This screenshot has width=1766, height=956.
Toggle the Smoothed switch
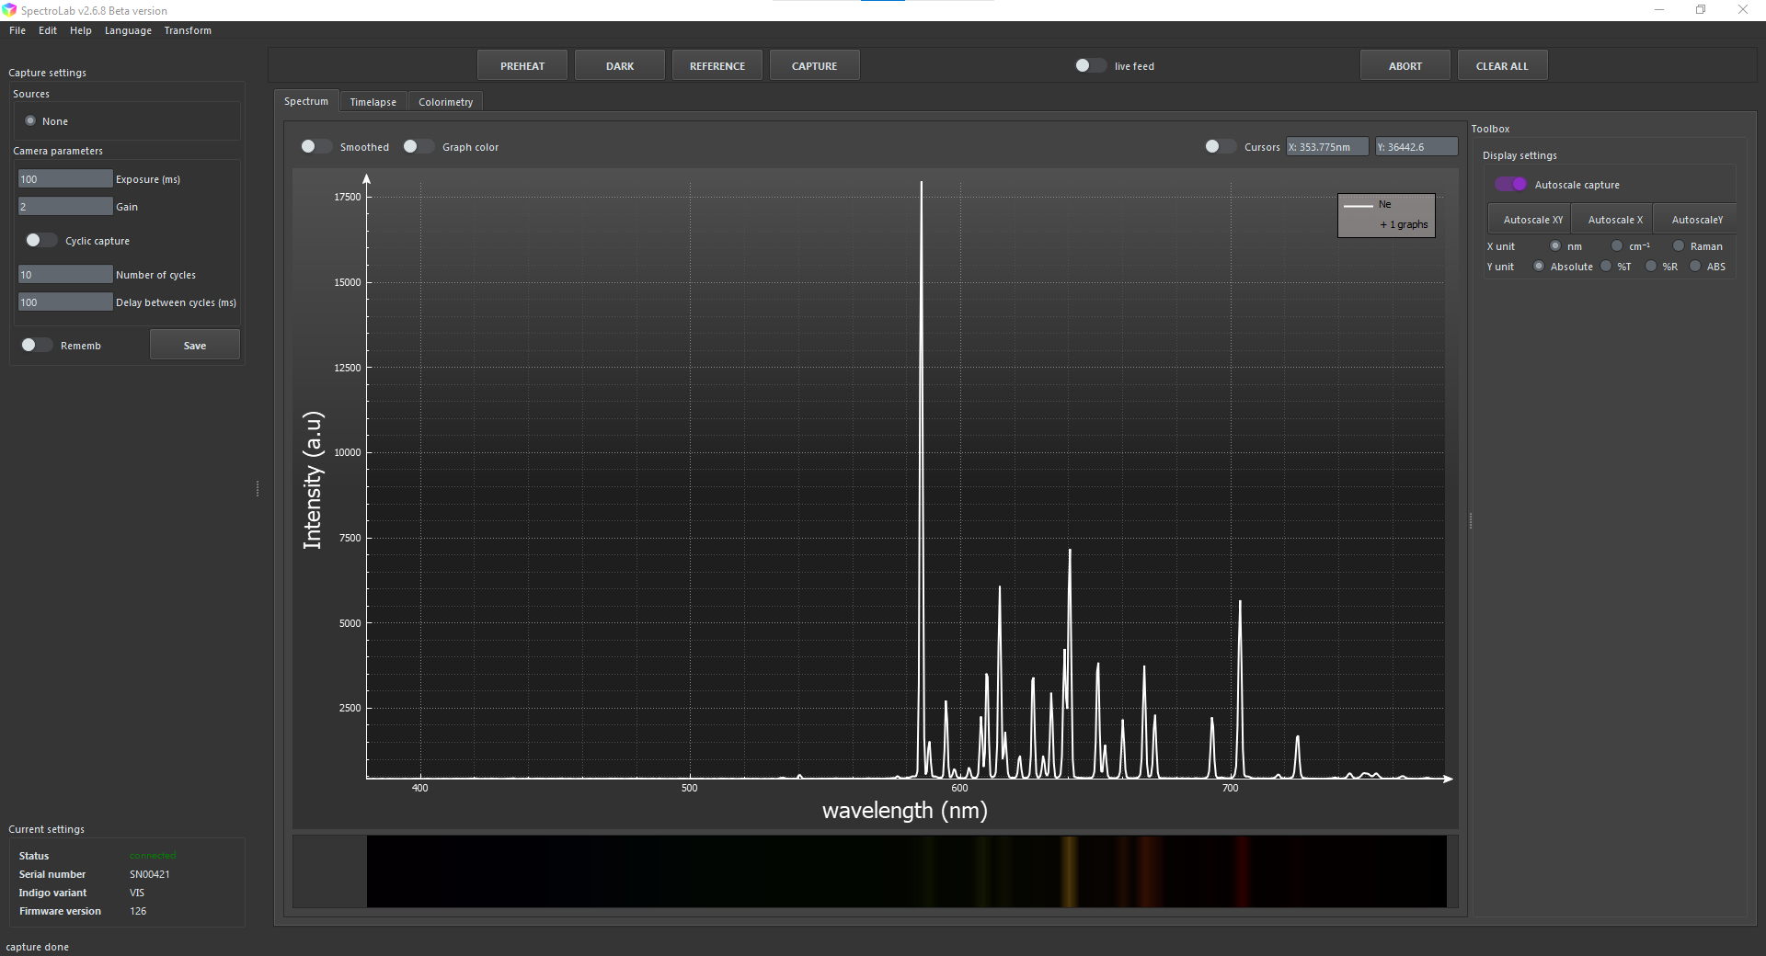[315, 146]
